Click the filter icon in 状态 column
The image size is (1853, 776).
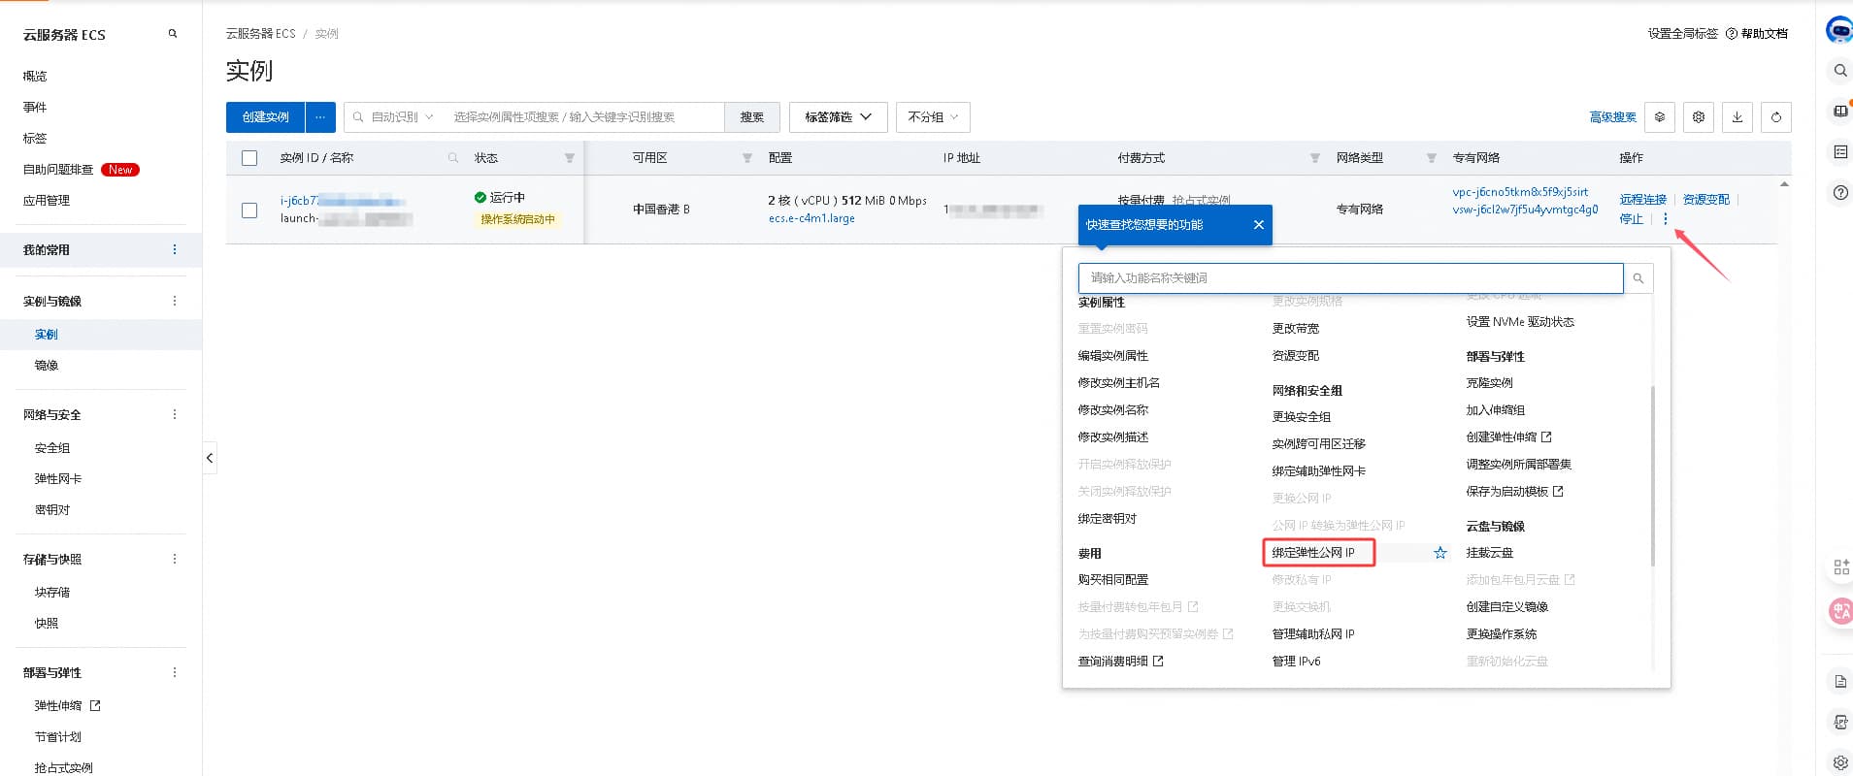570,158
